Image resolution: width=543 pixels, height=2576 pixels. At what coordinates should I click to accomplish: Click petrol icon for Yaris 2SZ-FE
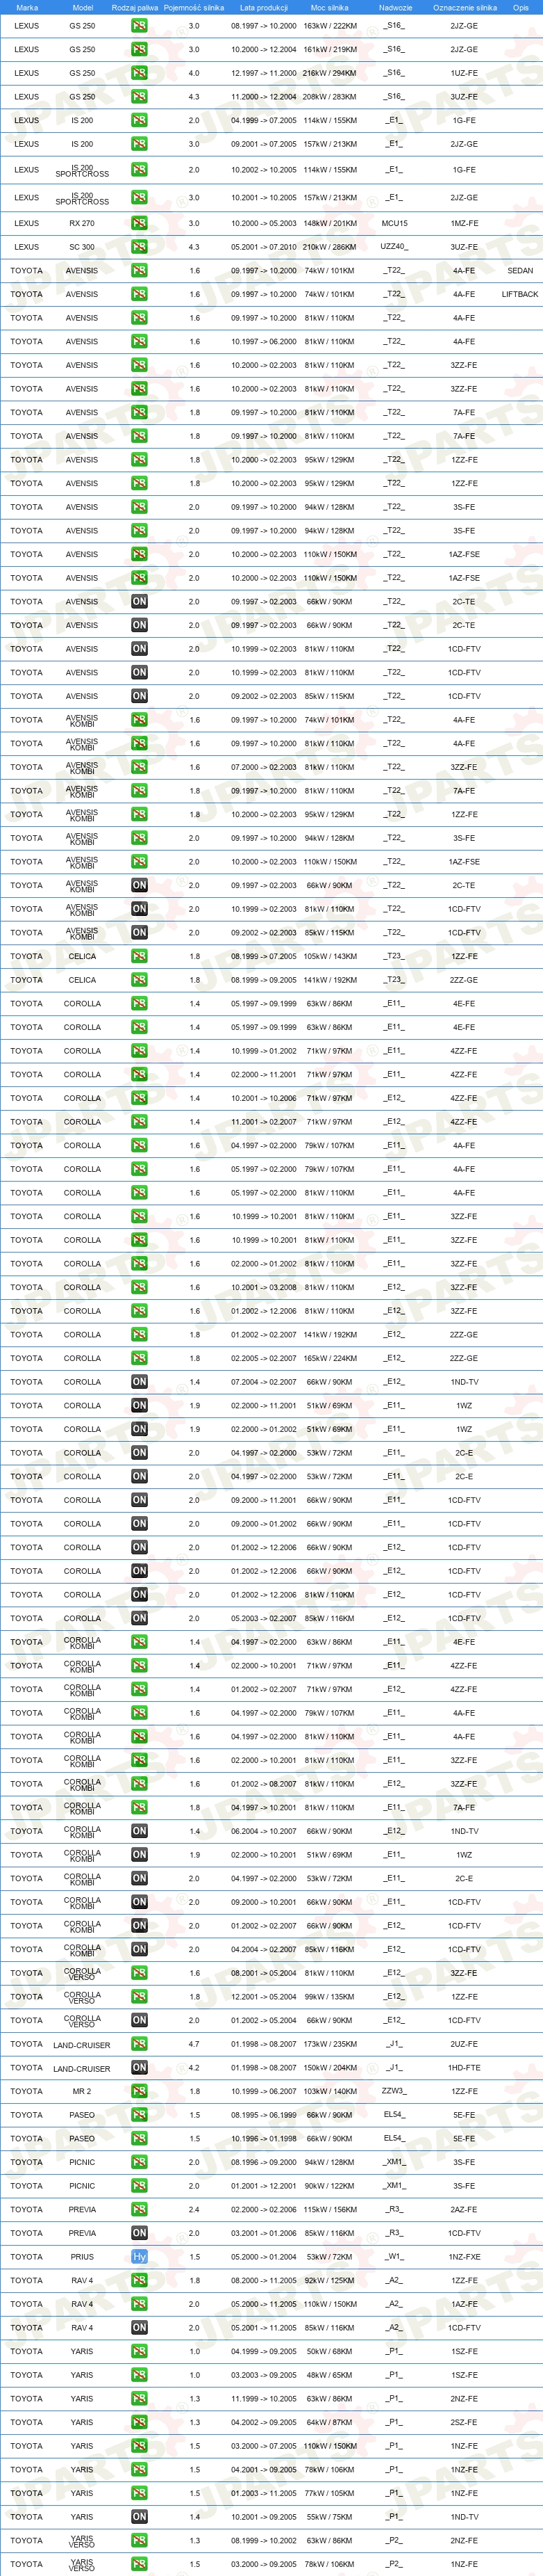[139, 2423]
